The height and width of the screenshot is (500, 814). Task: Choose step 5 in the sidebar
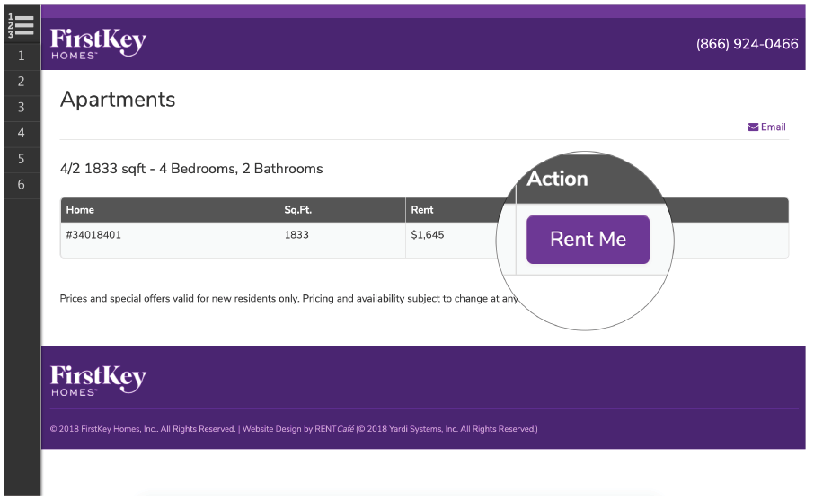pos(22,159)
